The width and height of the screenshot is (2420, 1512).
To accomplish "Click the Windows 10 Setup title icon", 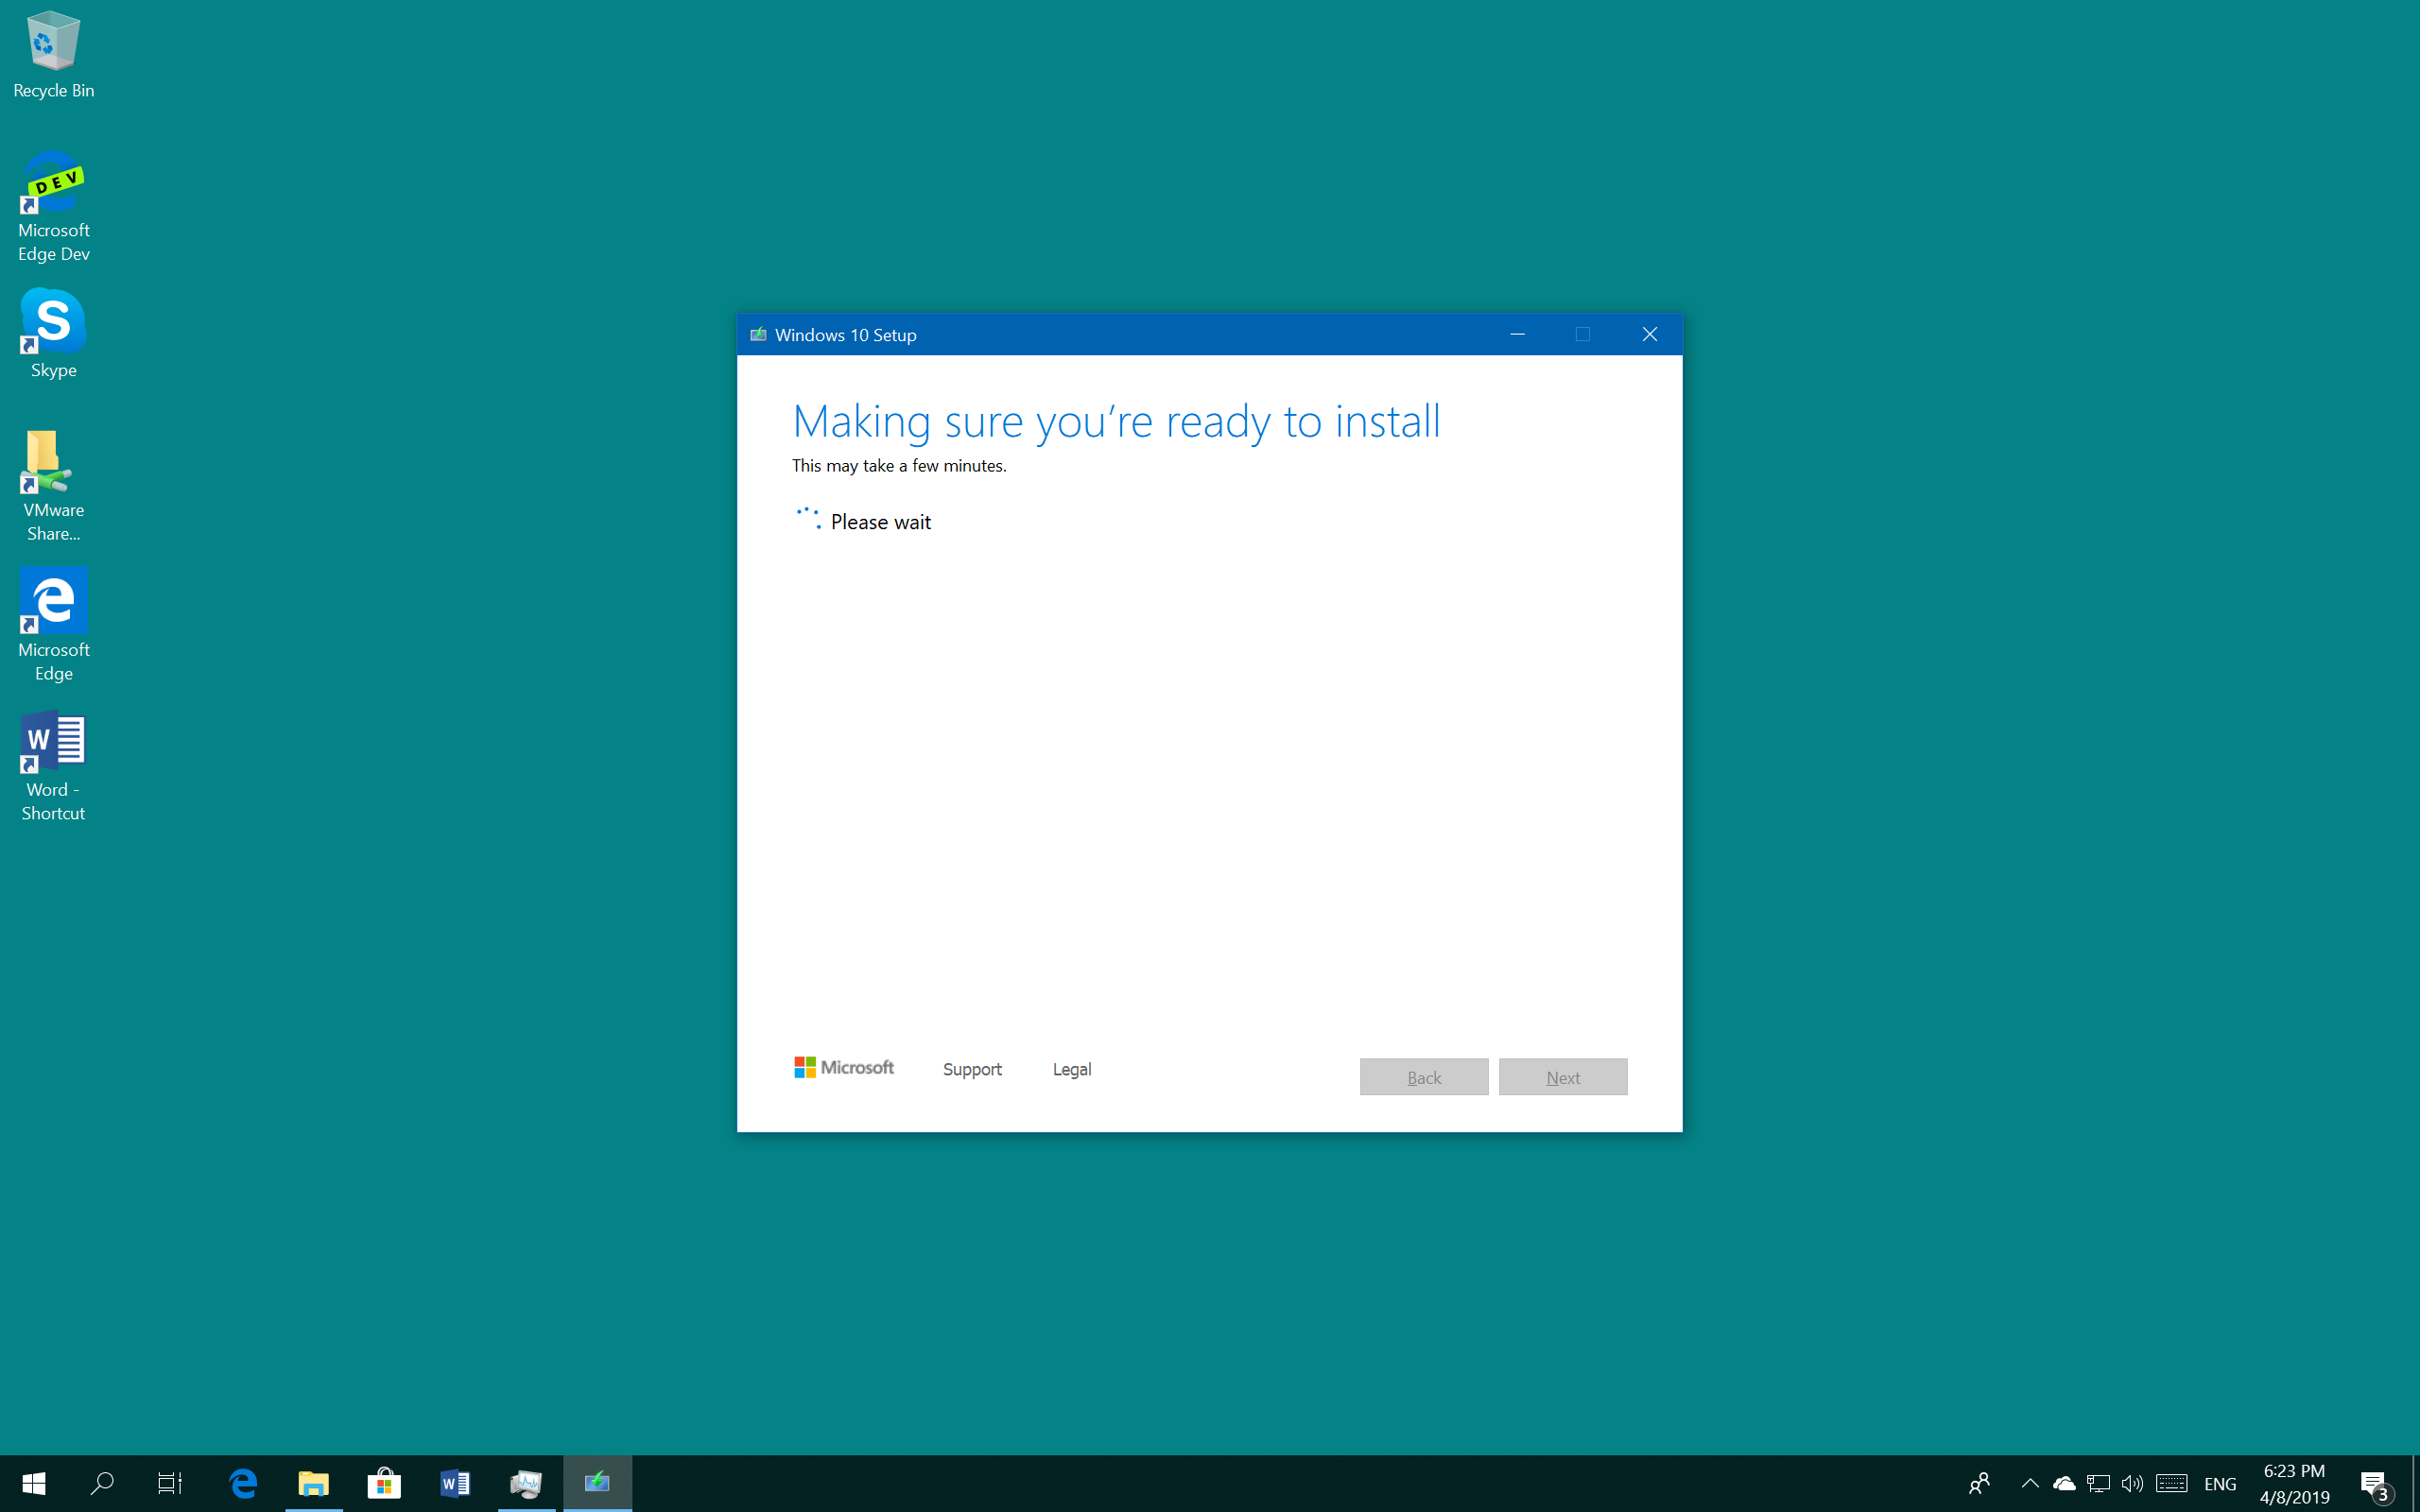I will coord(758,334).
